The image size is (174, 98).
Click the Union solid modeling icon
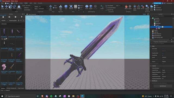pyautogui.click(x=87, y=7)
